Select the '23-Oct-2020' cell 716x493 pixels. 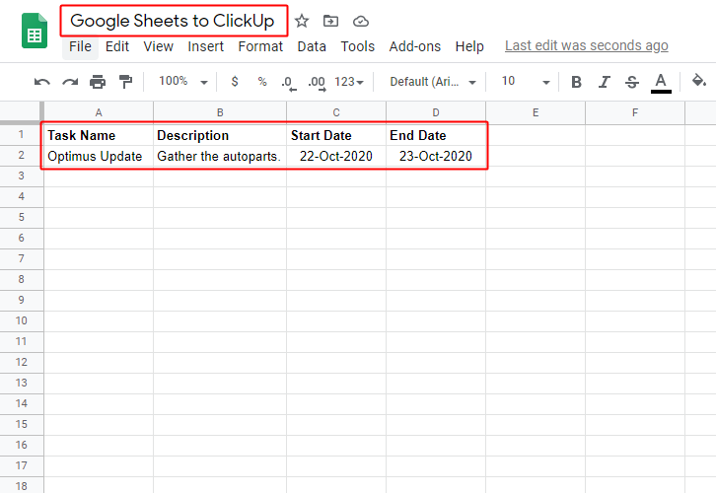click(436, 156)
